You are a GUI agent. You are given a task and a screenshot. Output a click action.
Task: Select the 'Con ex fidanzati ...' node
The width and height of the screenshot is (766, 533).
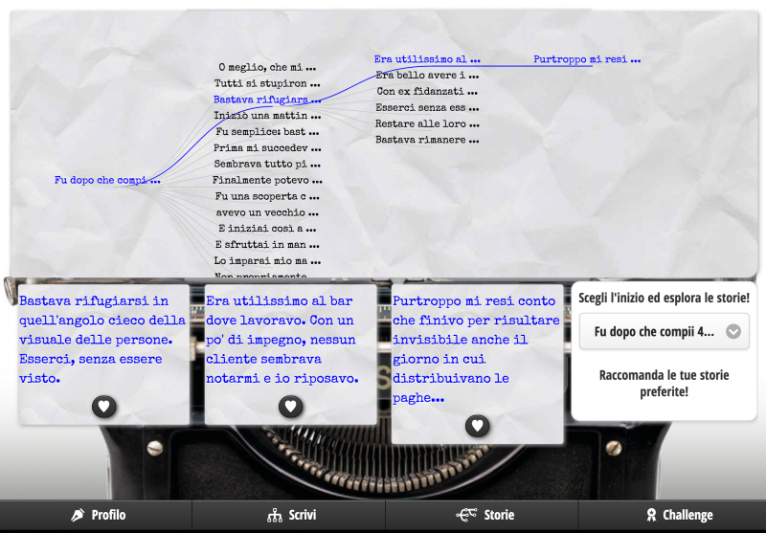tap(427, 92)
